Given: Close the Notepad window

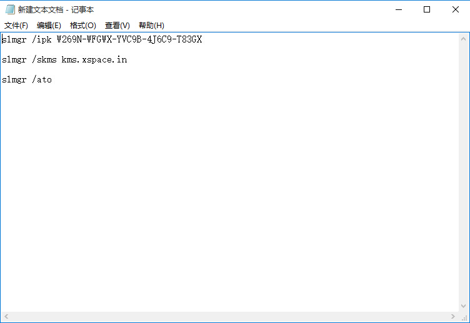Looking at the screenshot, I should (x=455, y=9).
